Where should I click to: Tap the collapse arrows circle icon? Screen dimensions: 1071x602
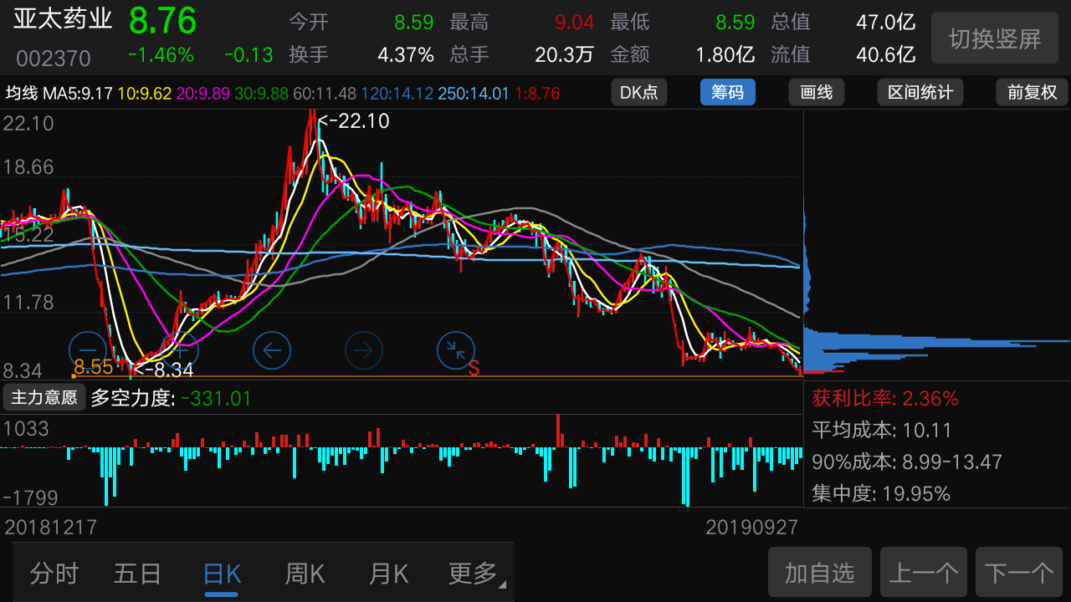(x=456, y=350)
